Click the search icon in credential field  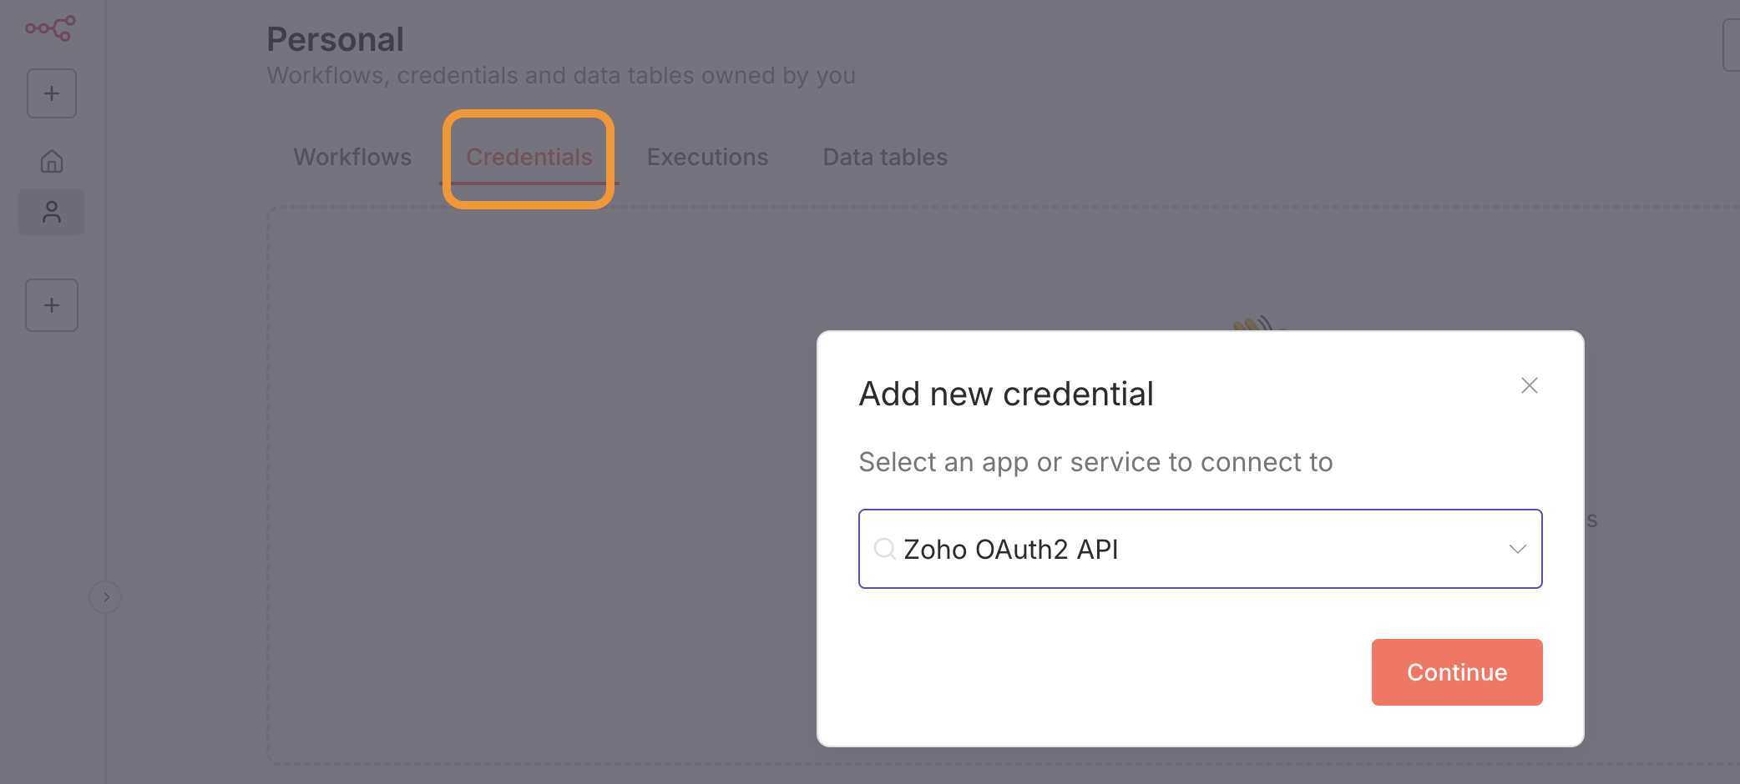[x=884, y=549]
